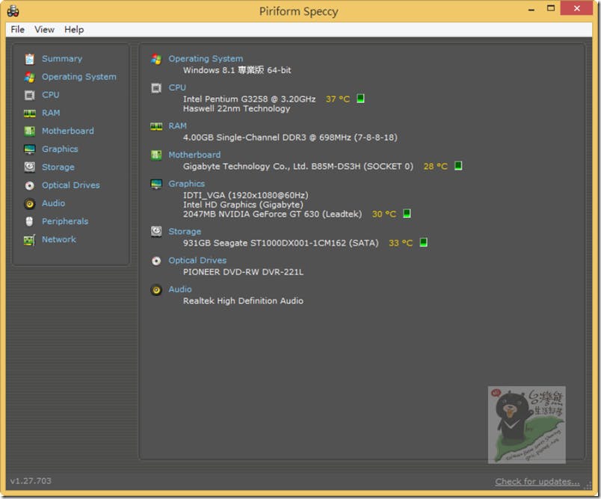Click Motherboard heading link in summary
The height and width of the screenshot is (499, 601).
coord(194,155)
